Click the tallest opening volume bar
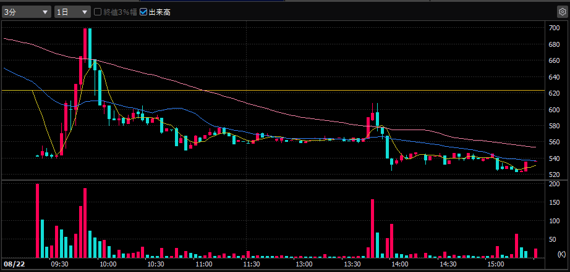Screen dimensions: 570x272 [x=38, y=221]
